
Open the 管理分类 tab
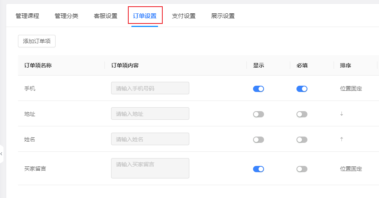66,16
